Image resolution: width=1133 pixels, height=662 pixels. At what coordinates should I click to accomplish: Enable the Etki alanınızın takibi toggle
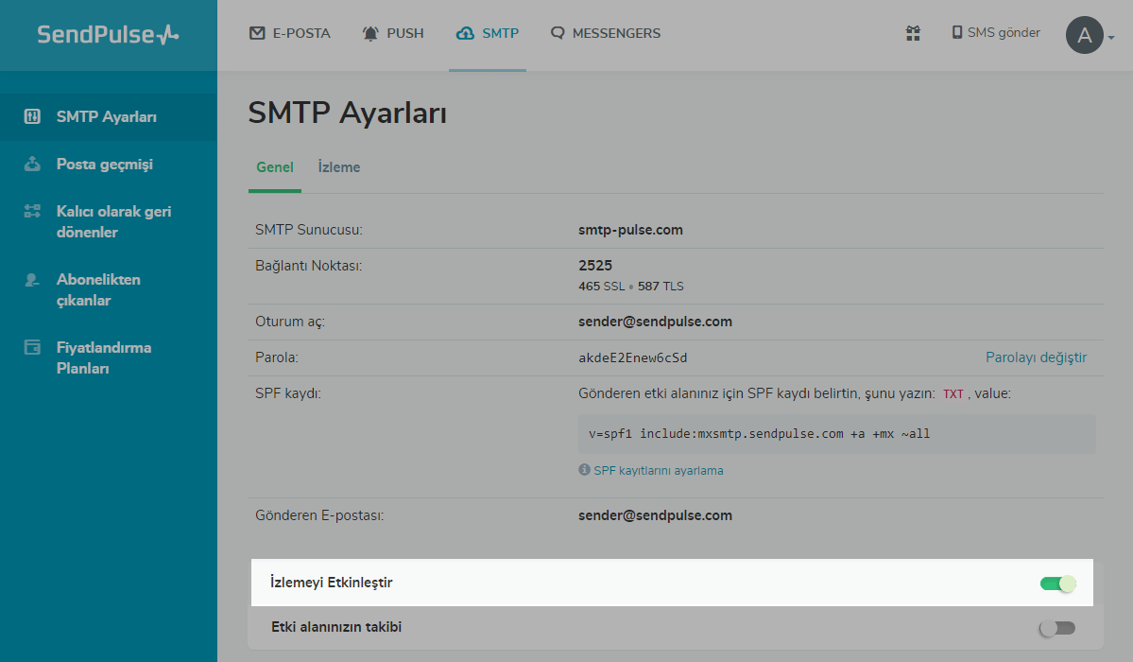point(1057,628)
